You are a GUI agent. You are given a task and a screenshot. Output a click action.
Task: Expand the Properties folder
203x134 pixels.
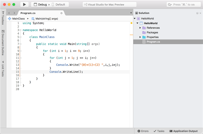(x=140, y=37)
